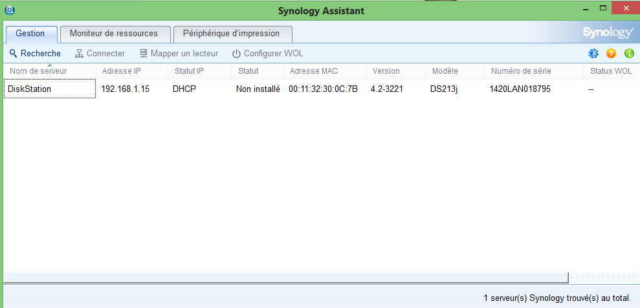The width and height of the screenshot is (640, 308).
Task: Click model DS213j cell
Action: (444, 89)
